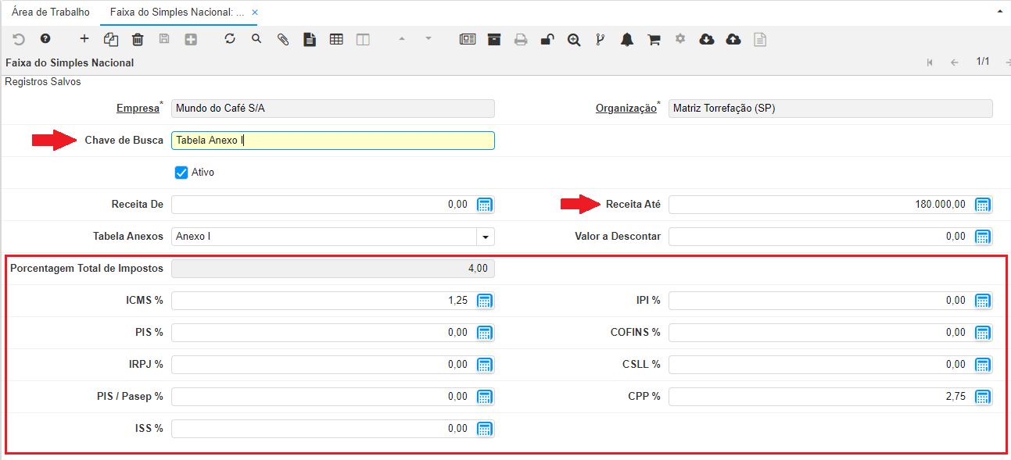Open the requests bell icon

click(627, 39)
